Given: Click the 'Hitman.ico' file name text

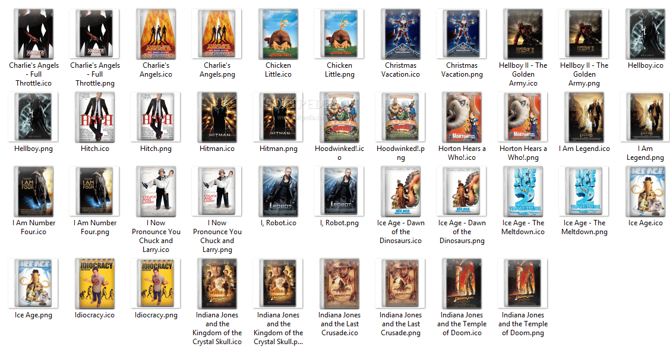Looking at the screenshot, I should click(x=217, y=149).
